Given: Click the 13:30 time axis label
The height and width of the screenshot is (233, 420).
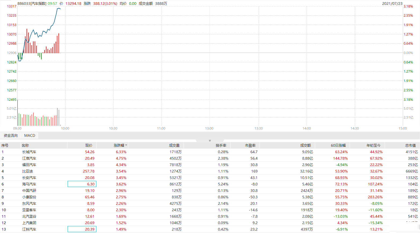Looking at the screenshot, I should 259,128.
